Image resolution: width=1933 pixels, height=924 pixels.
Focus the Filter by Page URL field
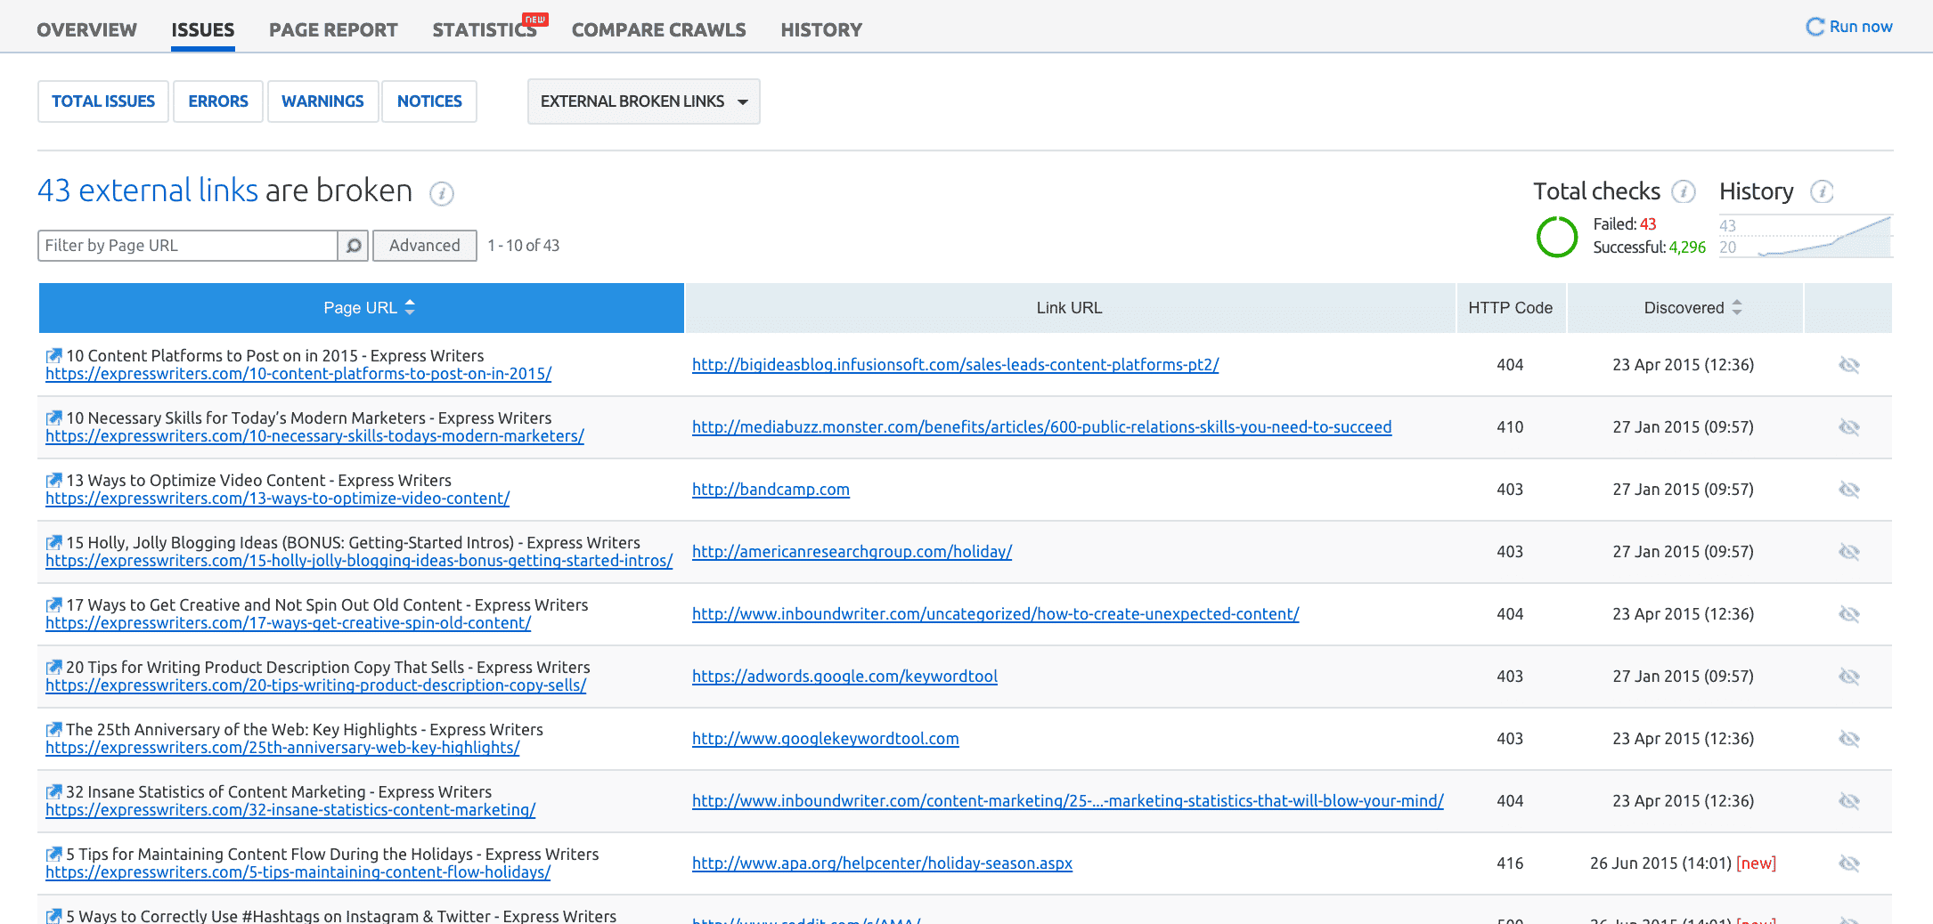pyautogui.click(x=188, y=246)
